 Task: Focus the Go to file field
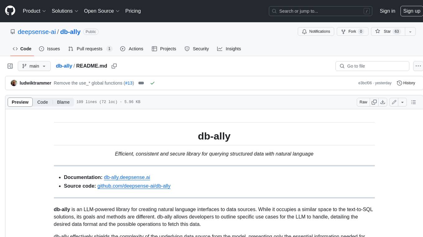tap(372, 66)
